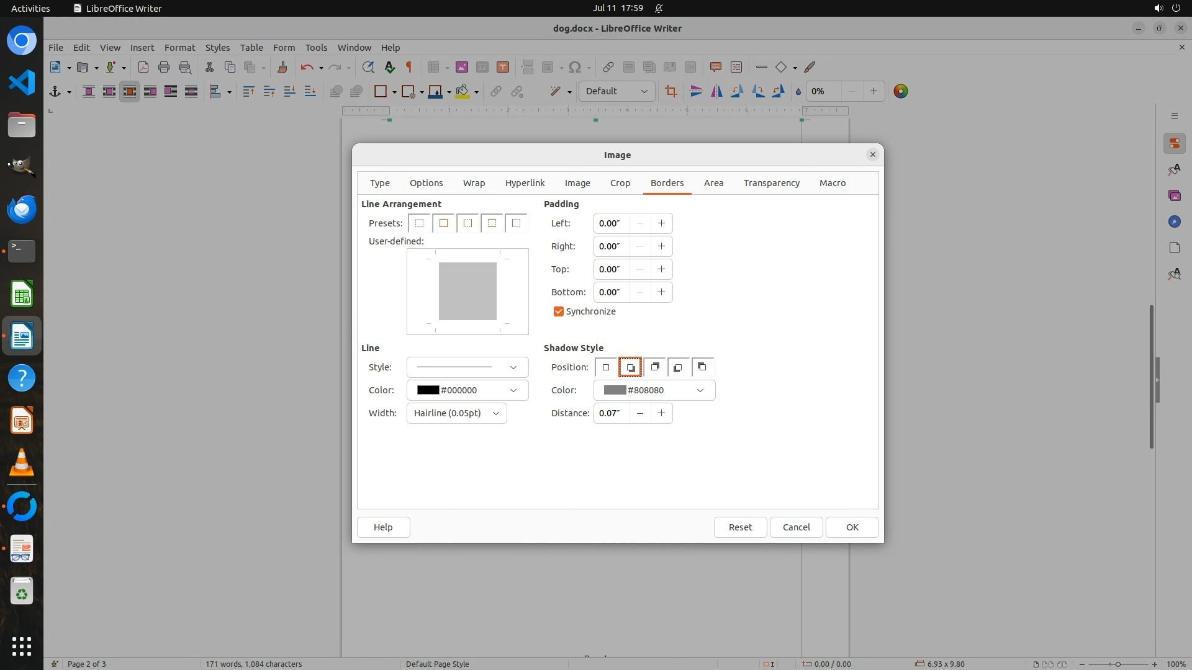
Task: Click the Print toolbar icon
Action: click(164, 67)
